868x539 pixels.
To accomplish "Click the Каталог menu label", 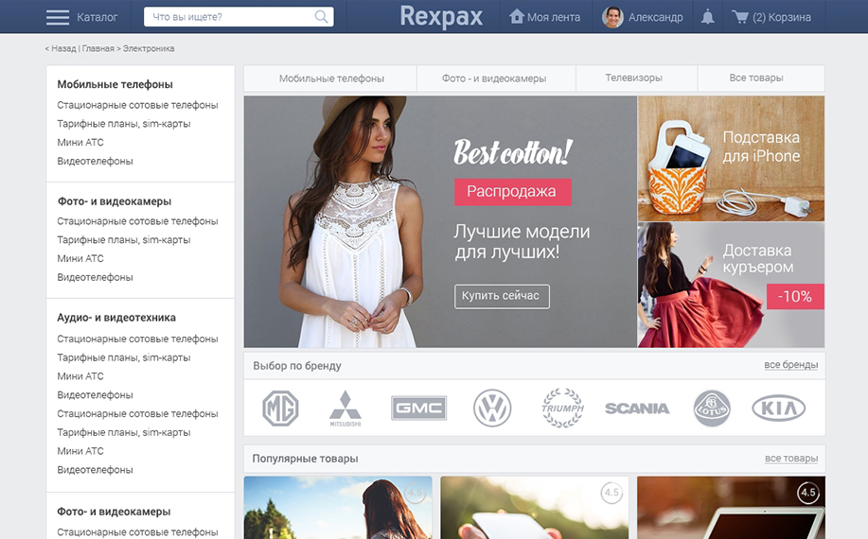I will pyautogui.click(x=97, y=17).
